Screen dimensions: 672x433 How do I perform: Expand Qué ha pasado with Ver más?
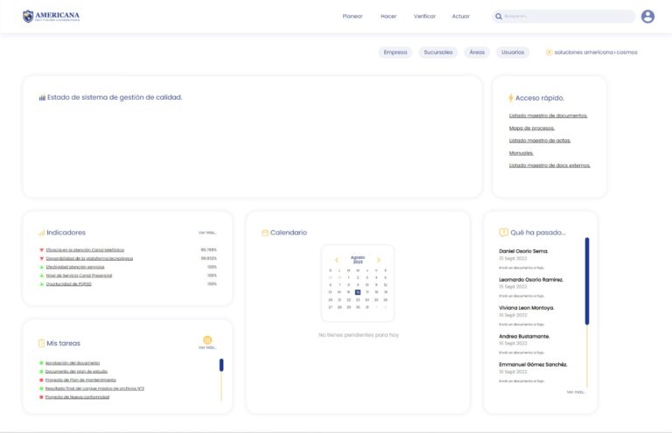click(x=576, y=392)
